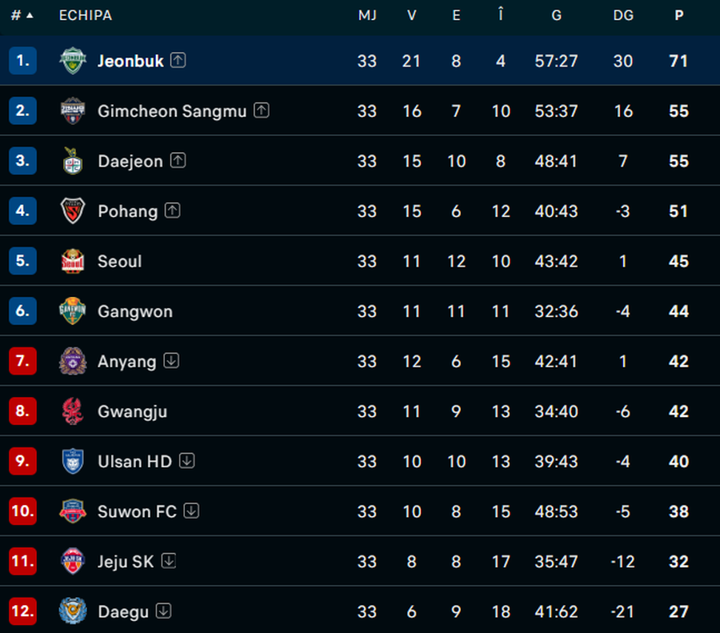Click relegation arrow icon beside Anyang
The height and width of the screenshot is (633, 720).
(x=170, y=361)
